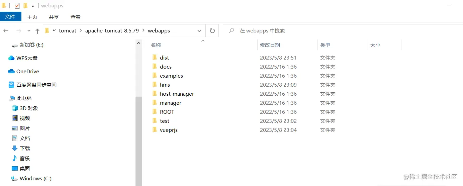This screenshot has width=463, height=186.
Task: Select the ROOT folder icon
Action: (x=155, y=112)
